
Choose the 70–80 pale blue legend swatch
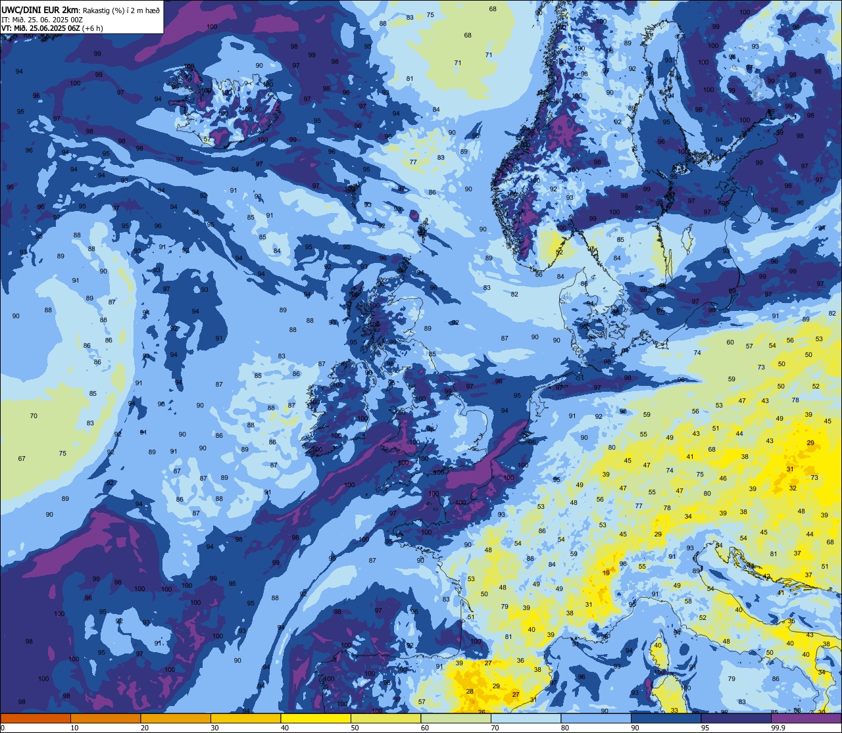[x=526, y=718]
